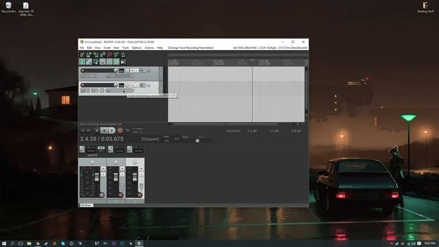
Task: Open the second track's input selection dropdown
Action: click(119, 91)
